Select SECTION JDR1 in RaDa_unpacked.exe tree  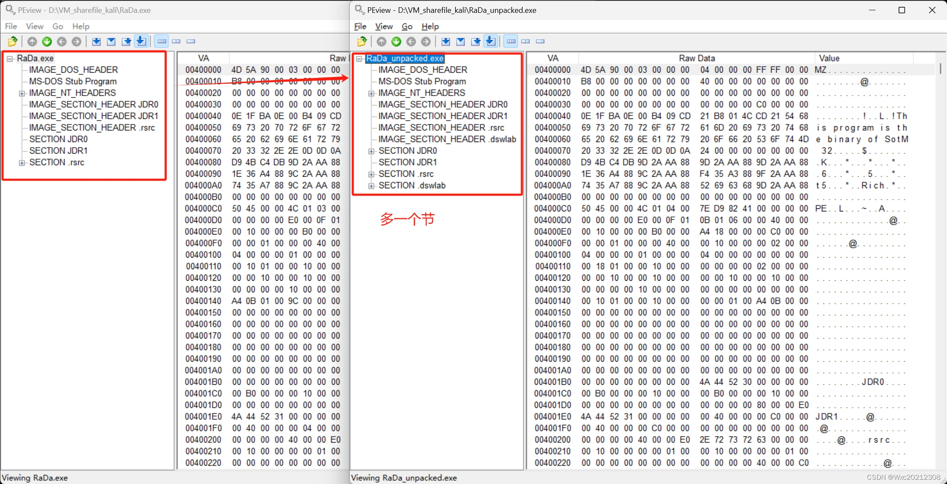pos(408,162)
